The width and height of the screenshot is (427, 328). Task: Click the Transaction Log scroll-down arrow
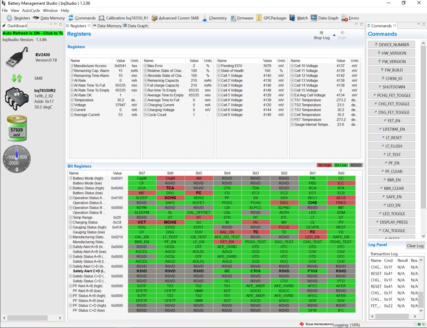[421, 311]
